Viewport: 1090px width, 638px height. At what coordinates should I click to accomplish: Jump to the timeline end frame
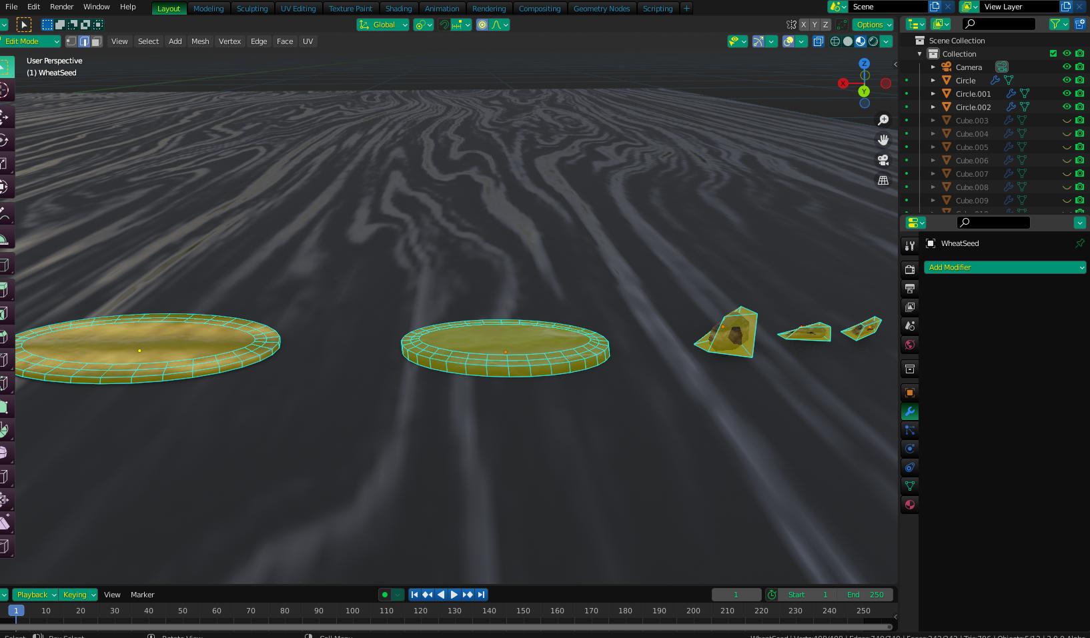pos(481,595)
